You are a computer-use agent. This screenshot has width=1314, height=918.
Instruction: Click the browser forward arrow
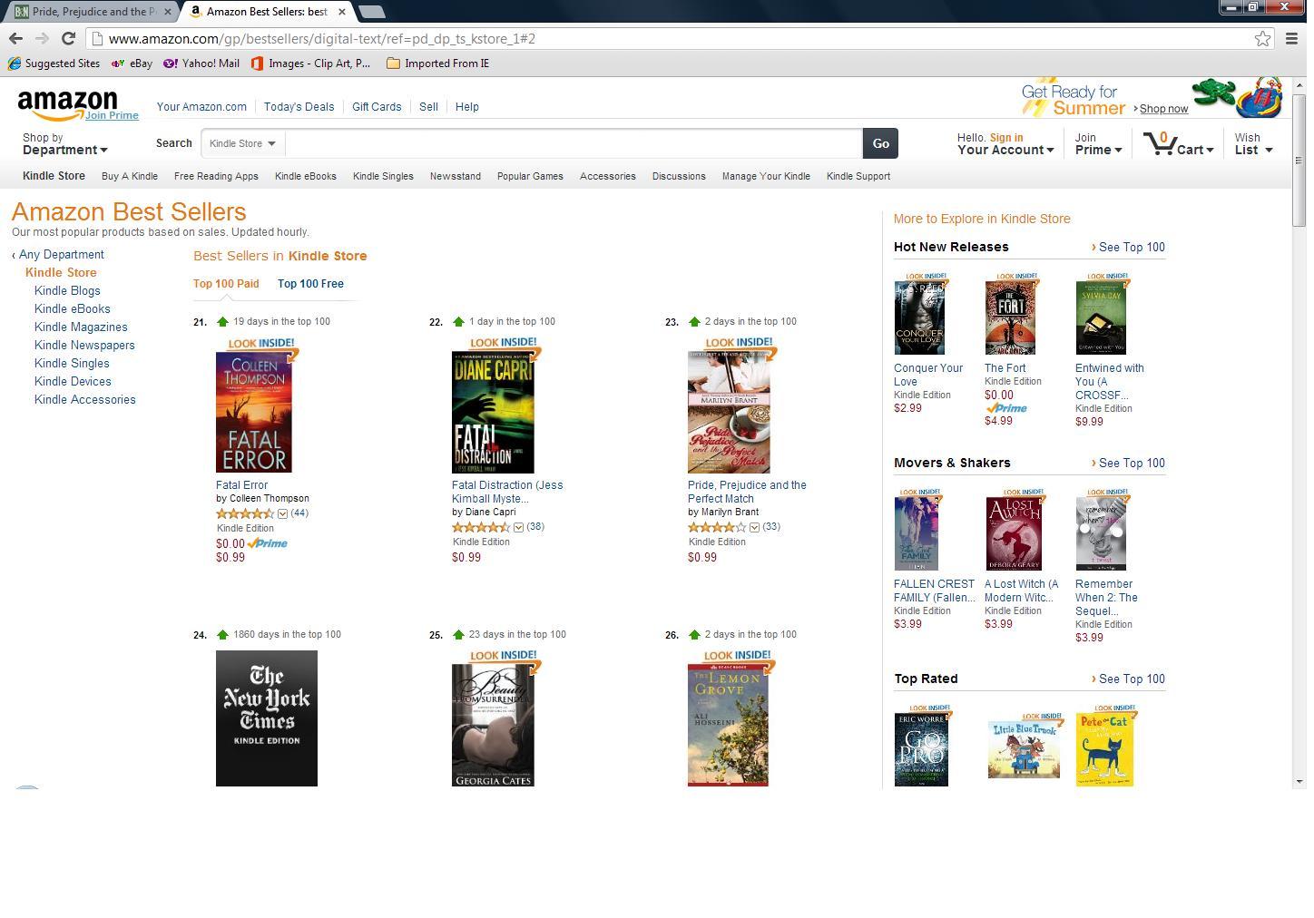42,38
